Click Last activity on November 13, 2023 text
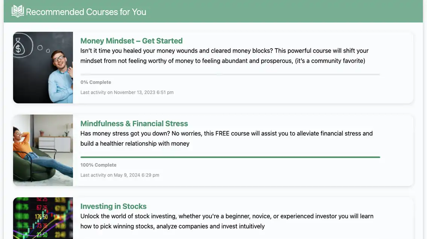Screen dimensions: 427x239 pos(127,92)
